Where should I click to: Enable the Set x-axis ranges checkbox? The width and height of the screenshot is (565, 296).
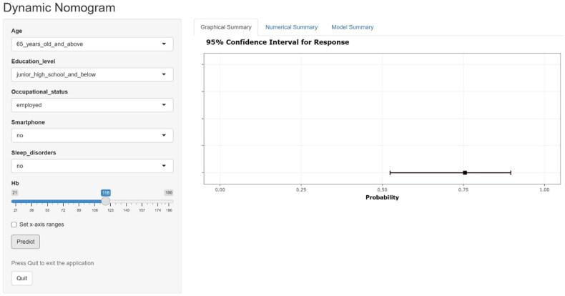(x=15, y=225)
